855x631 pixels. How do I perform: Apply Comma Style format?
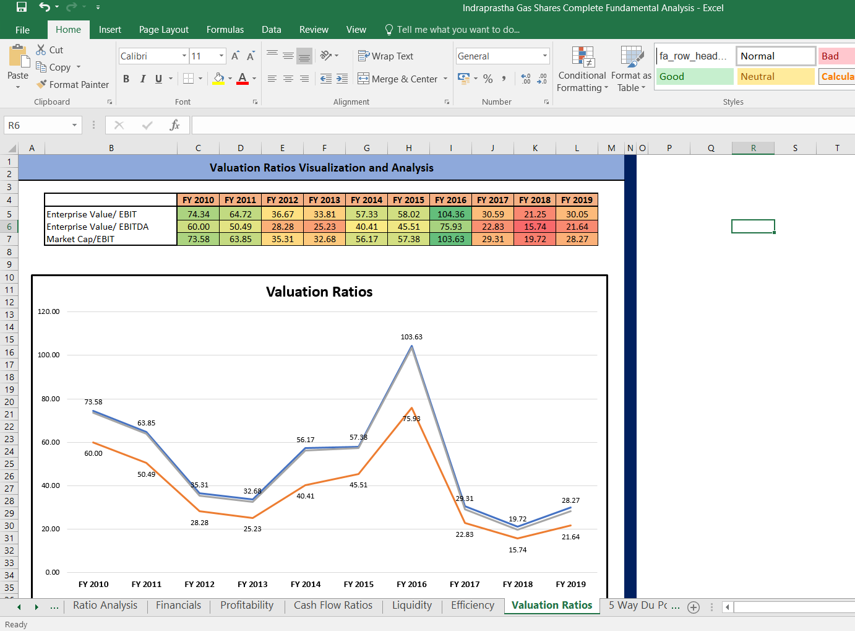[504, 79]
